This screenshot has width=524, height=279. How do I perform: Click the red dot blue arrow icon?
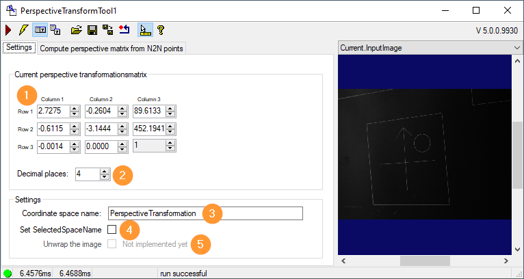124,30
